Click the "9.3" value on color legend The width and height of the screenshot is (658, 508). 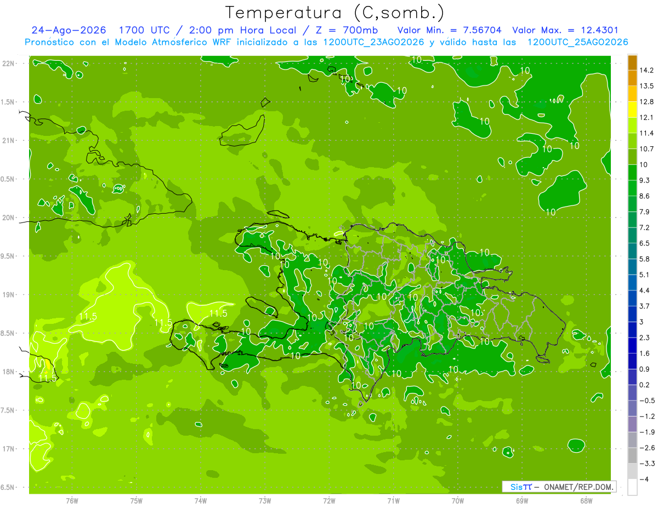[645, 180]
